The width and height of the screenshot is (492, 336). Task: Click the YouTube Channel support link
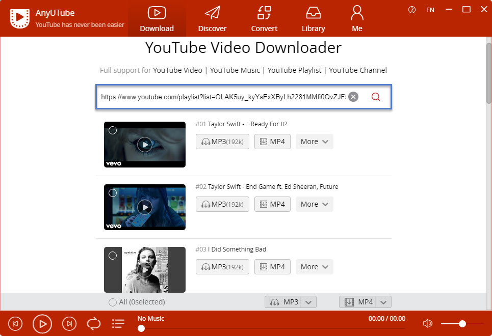tap(358, 70)
